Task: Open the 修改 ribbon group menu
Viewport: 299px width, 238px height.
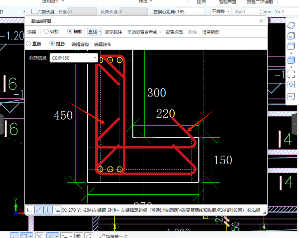Action: [145, 1]
